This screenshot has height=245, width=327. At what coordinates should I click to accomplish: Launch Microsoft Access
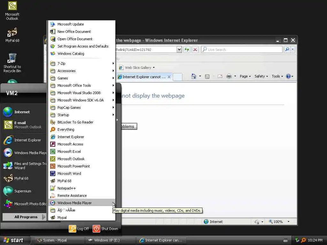click(x=82, y=144)
